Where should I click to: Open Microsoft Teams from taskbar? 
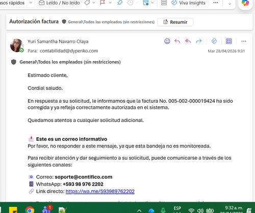pos(47,209)
